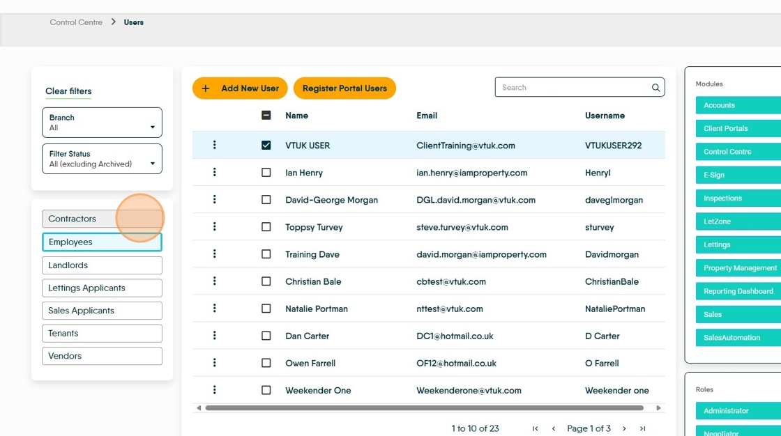Open row actions menu for Ian Henry
Viewport: 781px width, 436px height.
[215, 172]
